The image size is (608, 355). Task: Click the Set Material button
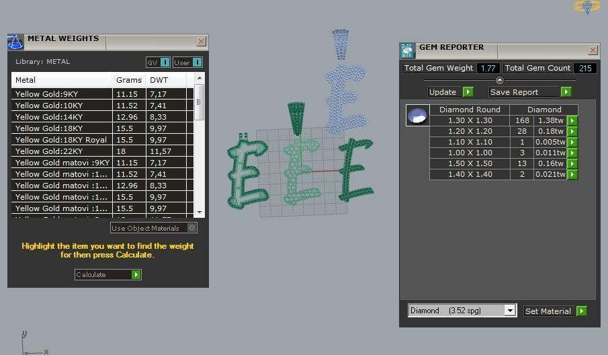coord(548,311)
